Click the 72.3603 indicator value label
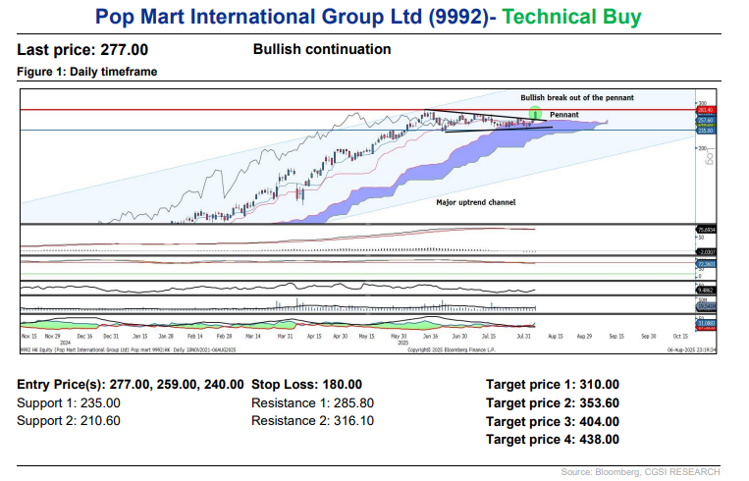749x481 pixels. click(706, 264)
